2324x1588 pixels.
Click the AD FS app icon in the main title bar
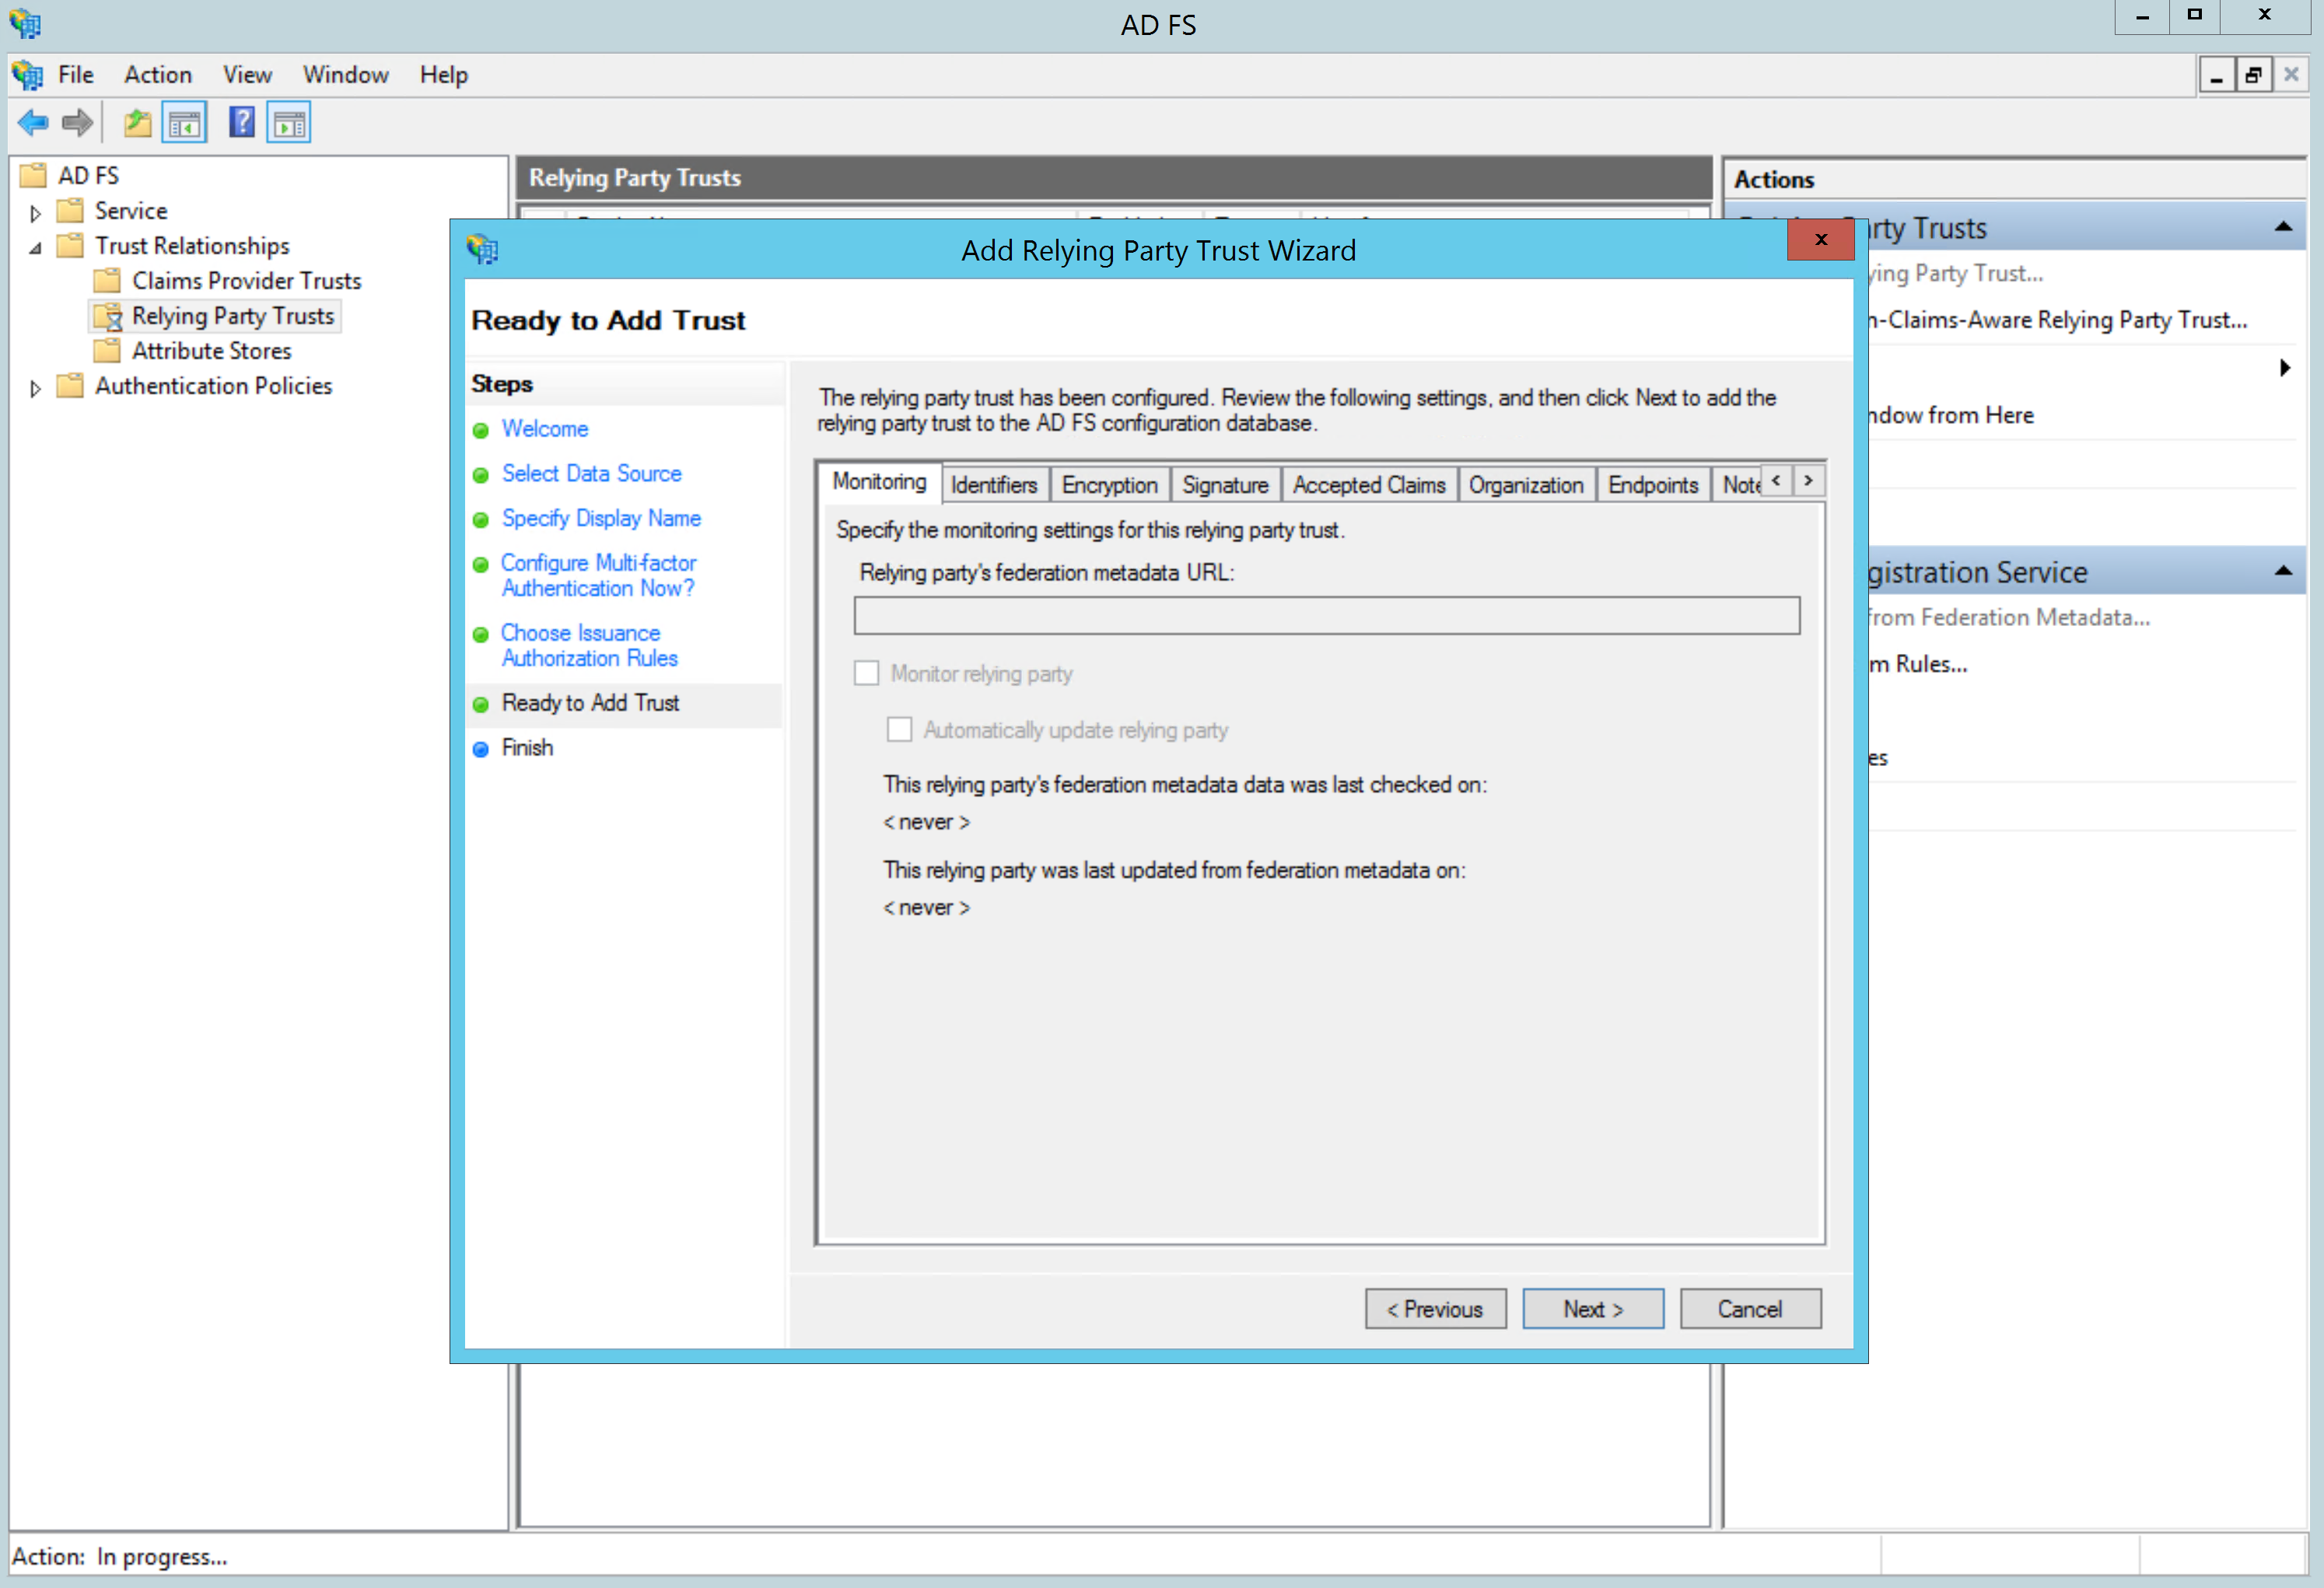pyautogui.click(x=25, y=23)
